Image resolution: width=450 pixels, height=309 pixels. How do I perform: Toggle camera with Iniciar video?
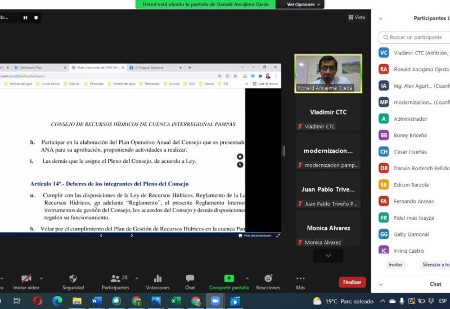pos(26,279)
